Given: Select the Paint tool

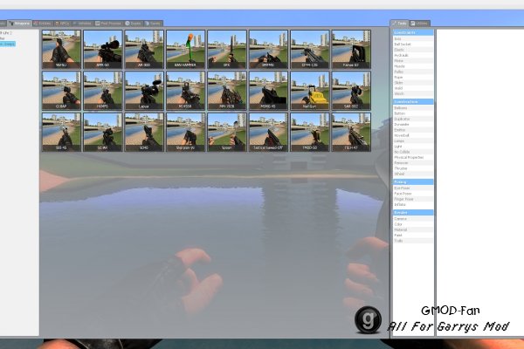Looking at the screenshot, I should tap(413, 235).
